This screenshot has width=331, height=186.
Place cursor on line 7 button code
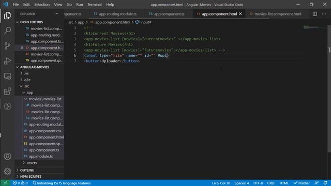click(x=112, y=61)
